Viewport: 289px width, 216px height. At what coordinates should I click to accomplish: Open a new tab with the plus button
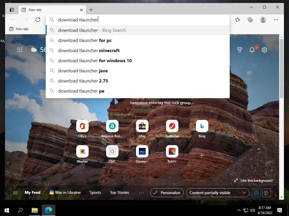(x=91, y=10)
